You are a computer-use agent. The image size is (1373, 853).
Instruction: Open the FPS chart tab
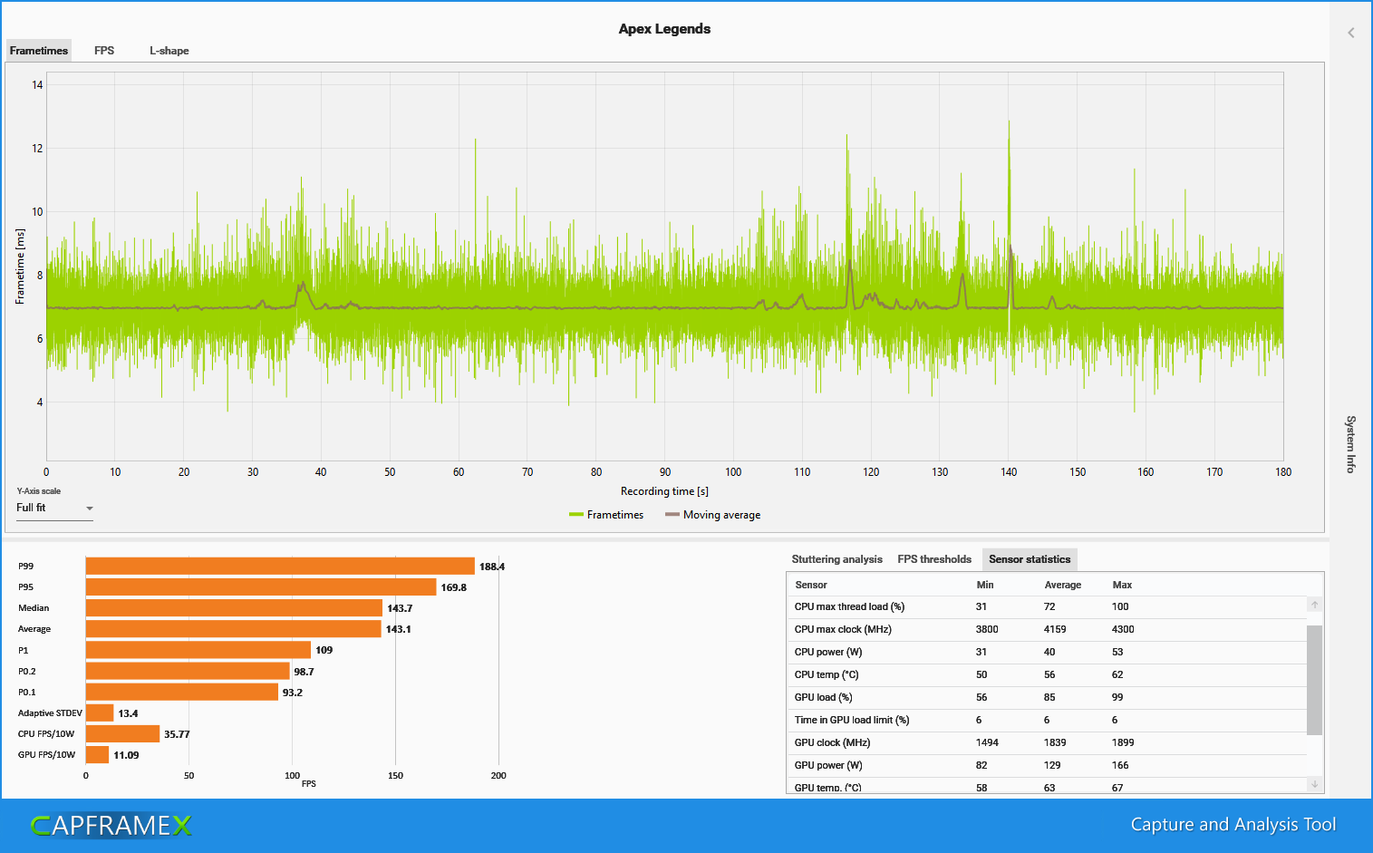pyautogui.click(x=104, y=51)
